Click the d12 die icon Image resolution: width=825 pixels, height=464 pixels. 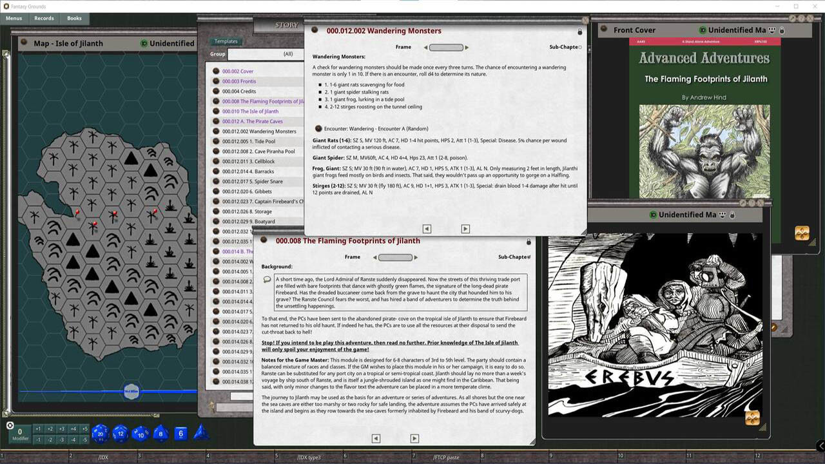(x=120, y=433)
